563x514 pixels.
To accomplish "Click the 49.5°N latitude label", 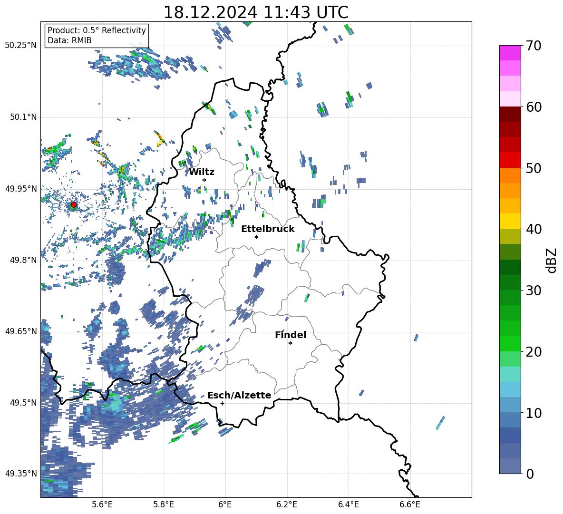I will [x=23, y=402].
